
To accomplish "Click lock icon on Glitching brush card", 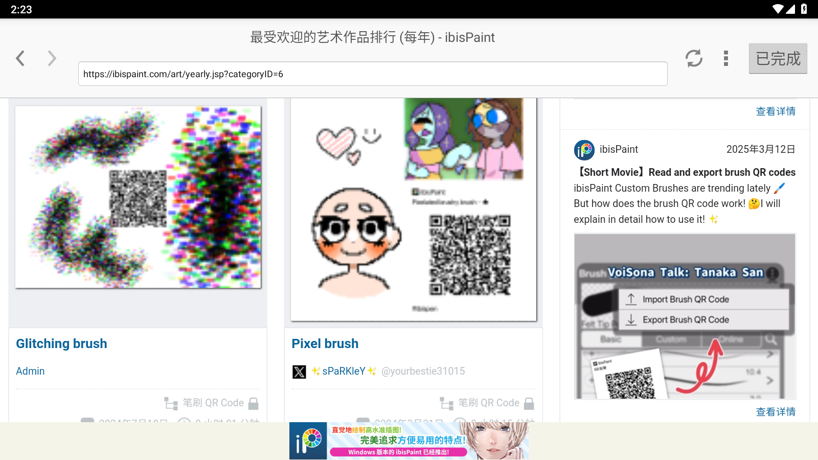I will point(254,404).
